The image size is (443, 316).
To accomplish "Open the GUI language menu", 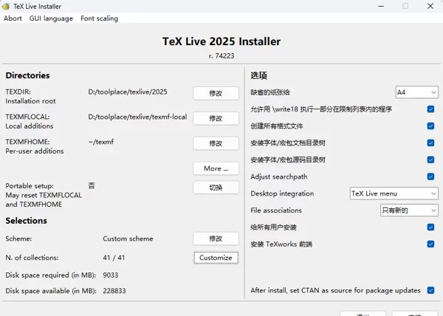I will click(51, 18).
